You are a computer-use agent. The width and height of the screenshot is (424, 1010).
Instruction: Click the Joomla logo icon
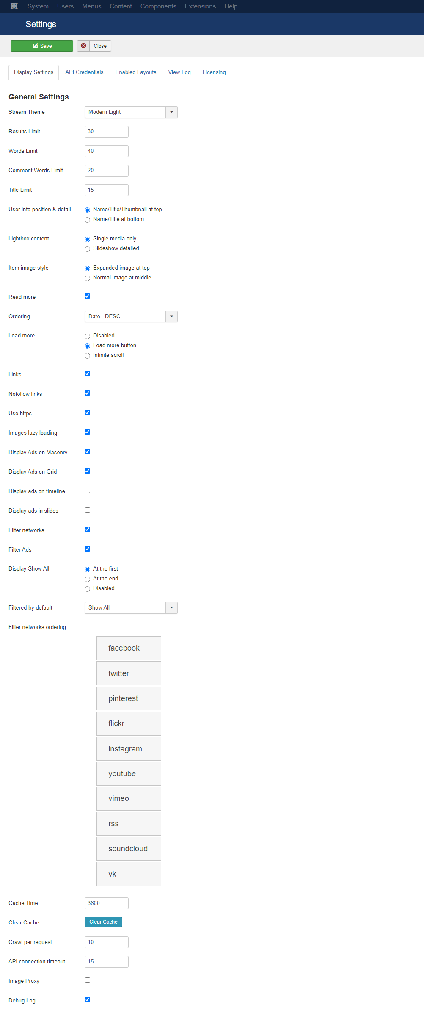(14, 6)
